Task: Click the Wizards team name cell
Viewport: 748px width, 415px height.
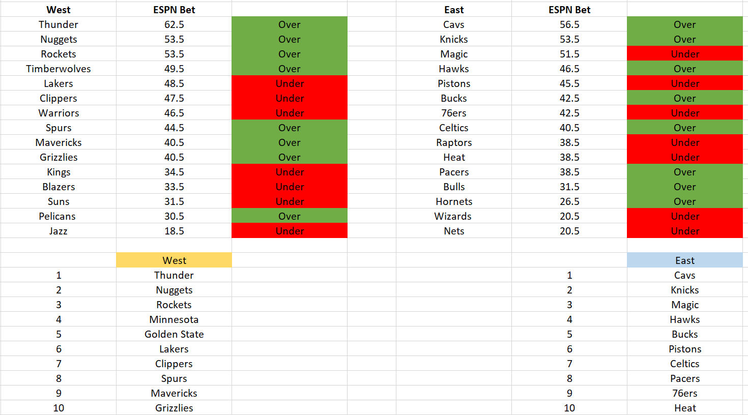Action: coord(454,216)
